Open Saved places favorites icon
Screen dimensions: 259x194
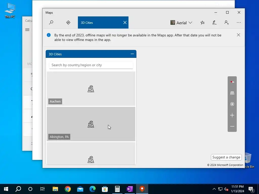pos(202,22)
